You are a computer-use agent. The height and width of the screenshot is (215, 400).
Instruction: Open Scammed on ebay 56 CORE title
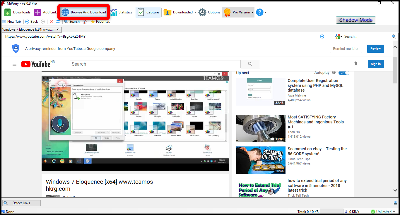pyautogui.click(x=317, y=151)
